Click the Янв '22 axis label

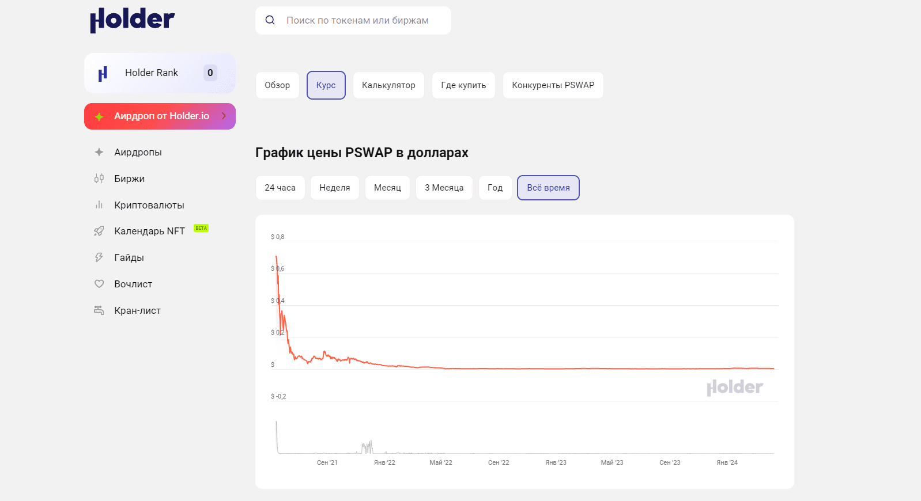tap(384, 462)
